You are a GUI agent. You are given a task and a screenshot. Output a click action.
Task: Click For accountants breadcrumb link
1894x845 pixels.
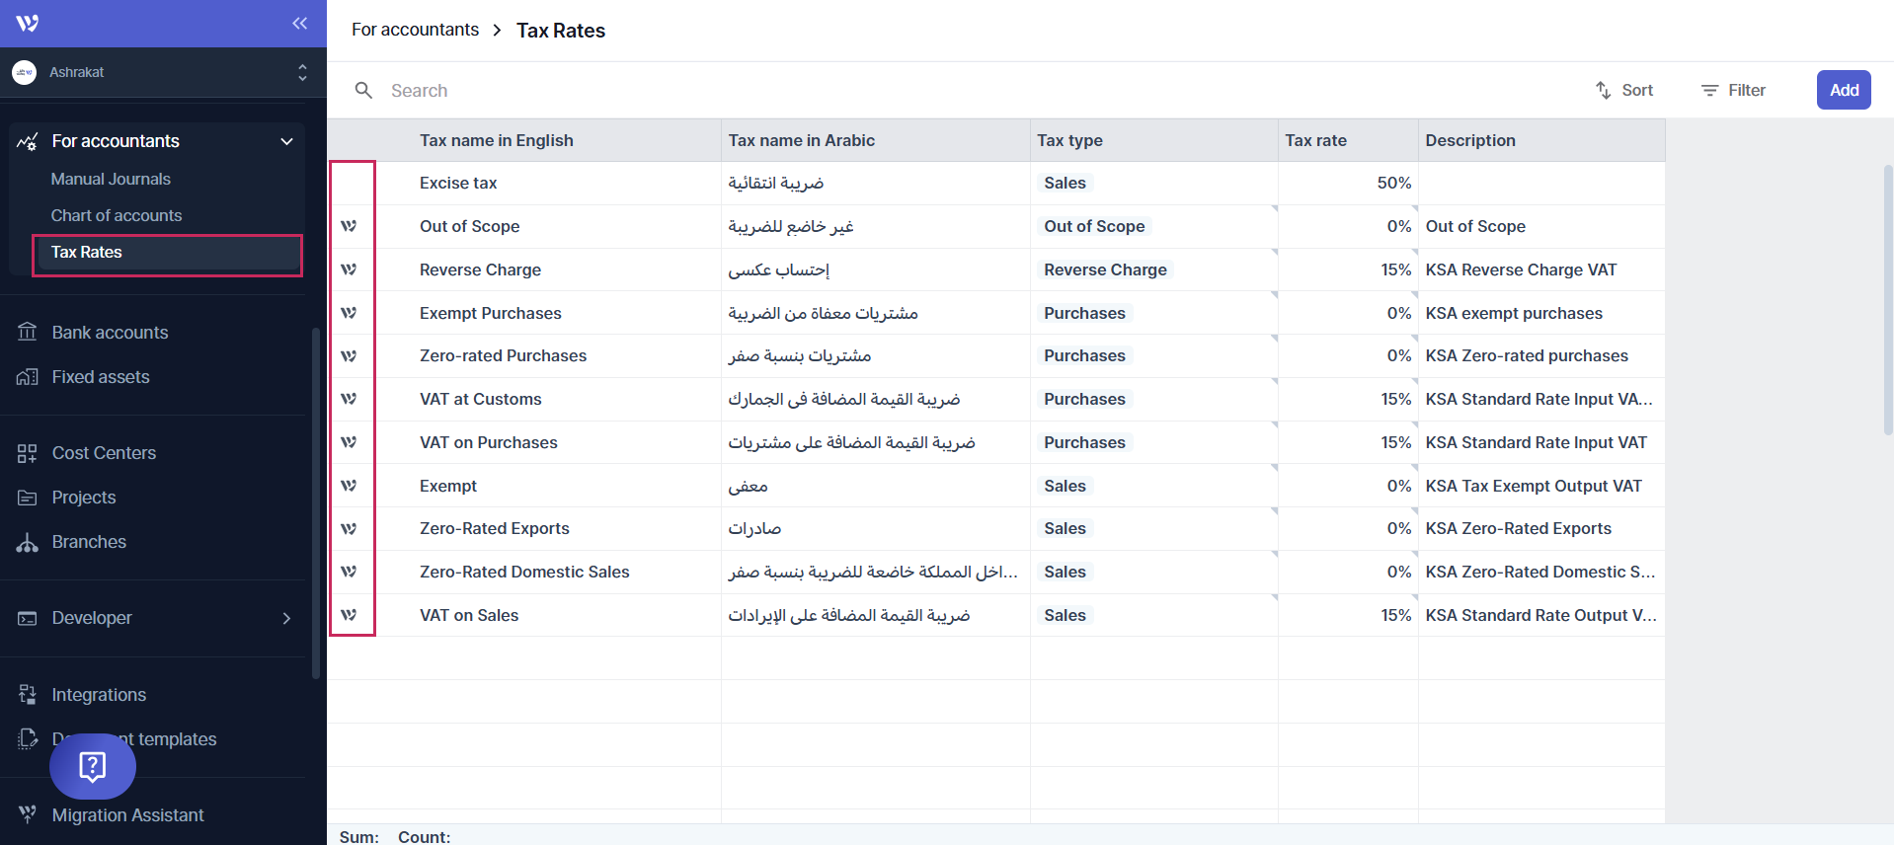tap(415, 30)
